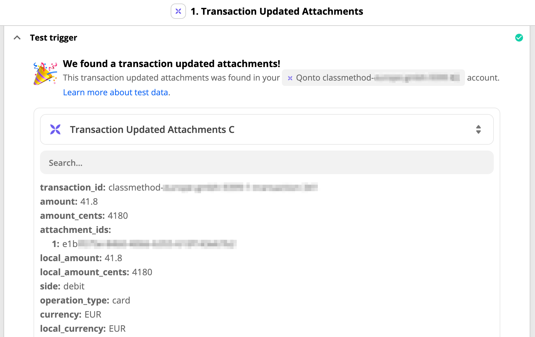Screen dimensions: 535x337
Task: Click the green success checkmark icon
Action: tap(519, 38)
